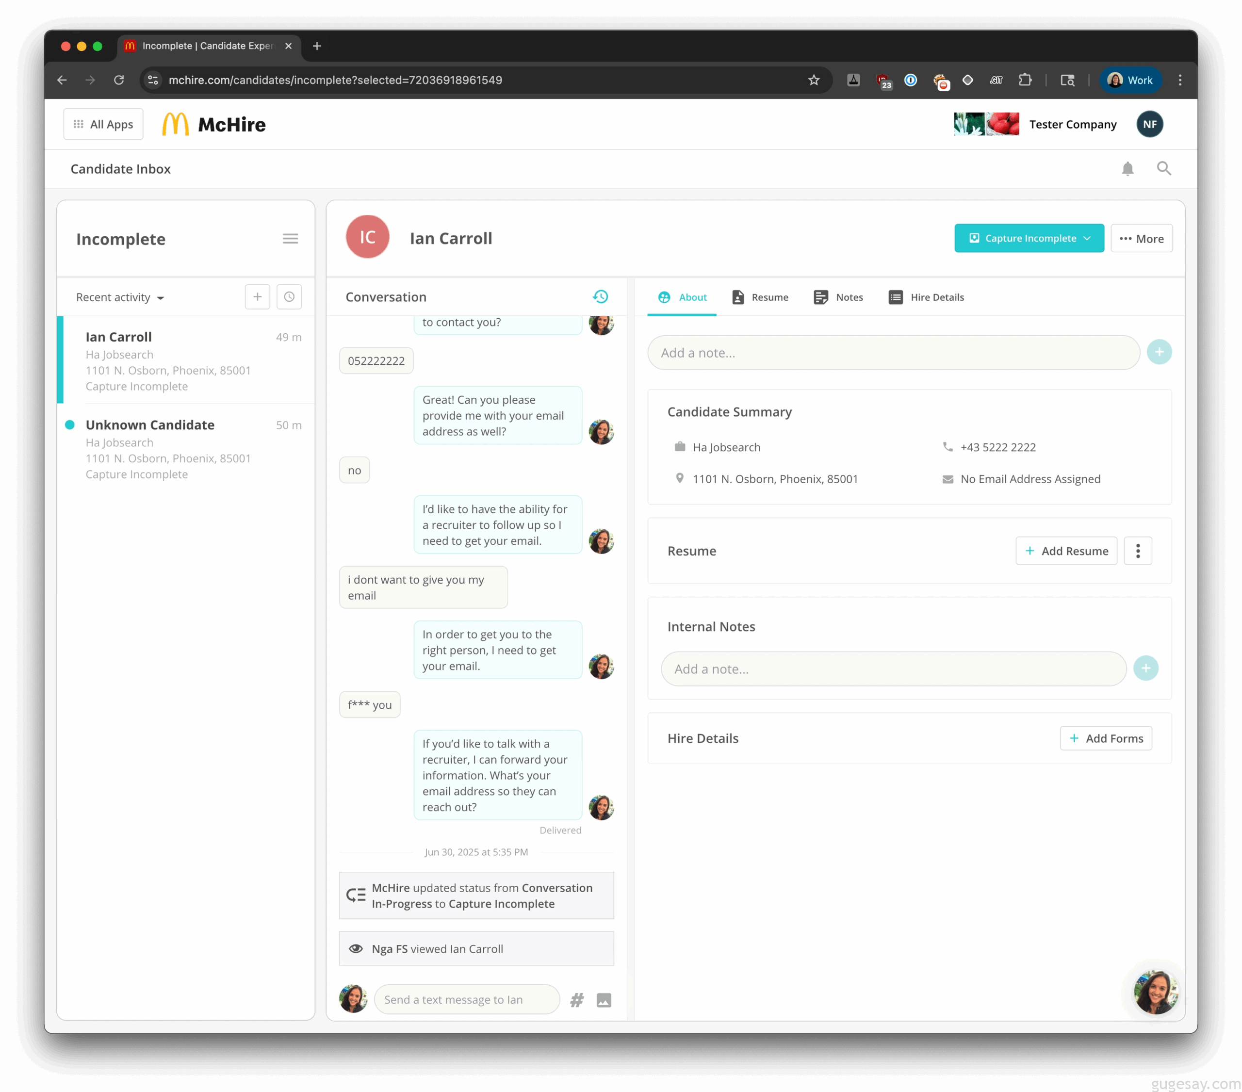Open the More options menu
Viewport: 1242px width, 1092px height.
pyautogui.click(x=1141, y=238)
